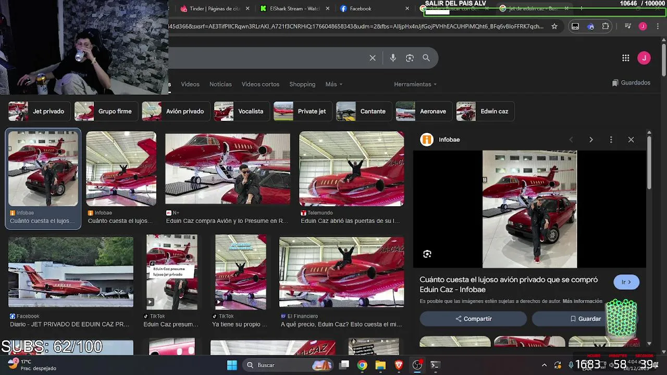
Task: Open Brave browser from the taskbar
Action: pyautogui.click(x=399, y=365)
